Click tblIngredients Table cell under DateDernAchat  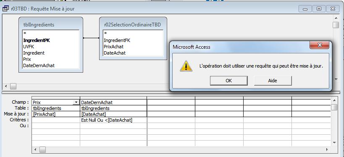point(113,108)
